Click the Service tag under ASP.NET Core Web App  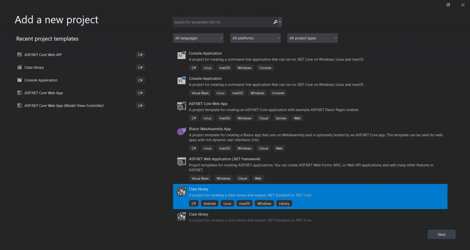pyautogui.click(x=281, y=118)
